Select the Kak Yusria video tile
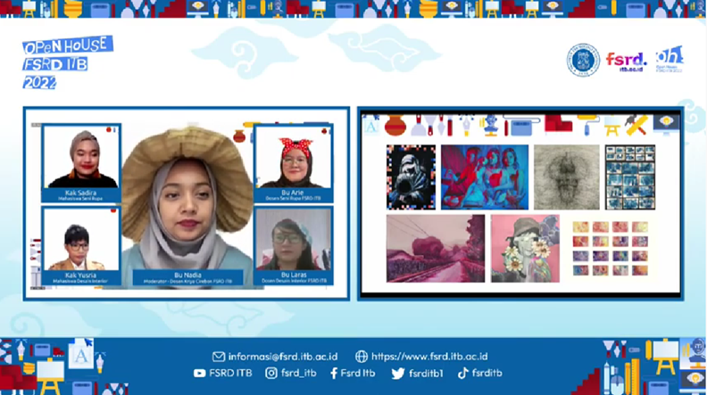The width and height of the screenshot is (707, 395). tap(80, 240)
